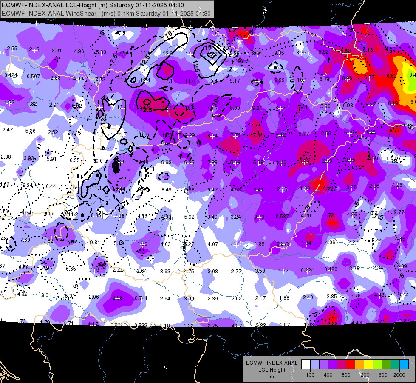
Task: Select the red legend color swatch
Action: 351,364
